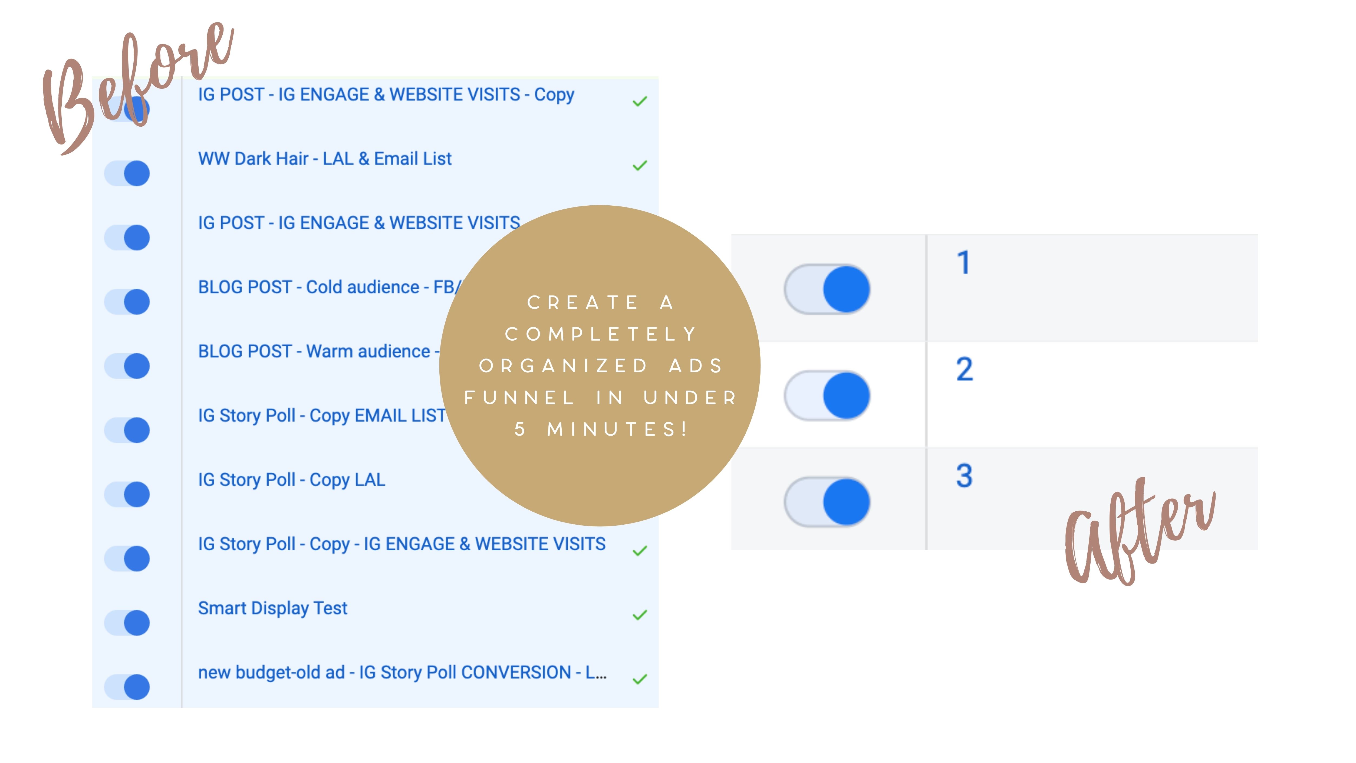Open the Smart Display Test campaign

(273, 608)
